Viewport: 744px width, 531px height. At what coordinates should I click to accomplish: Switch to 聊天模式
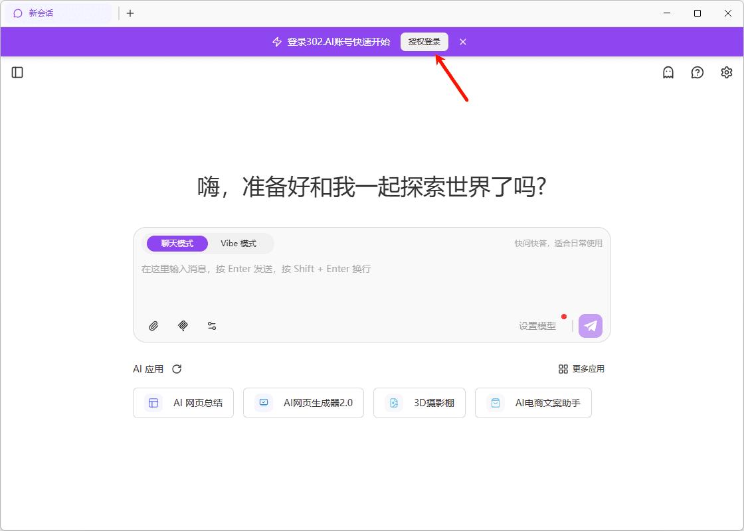177,244
